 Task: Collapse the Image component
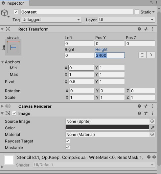point(2,113)
